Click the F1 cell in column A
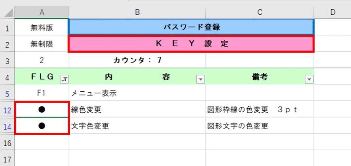 coord(42,93)
